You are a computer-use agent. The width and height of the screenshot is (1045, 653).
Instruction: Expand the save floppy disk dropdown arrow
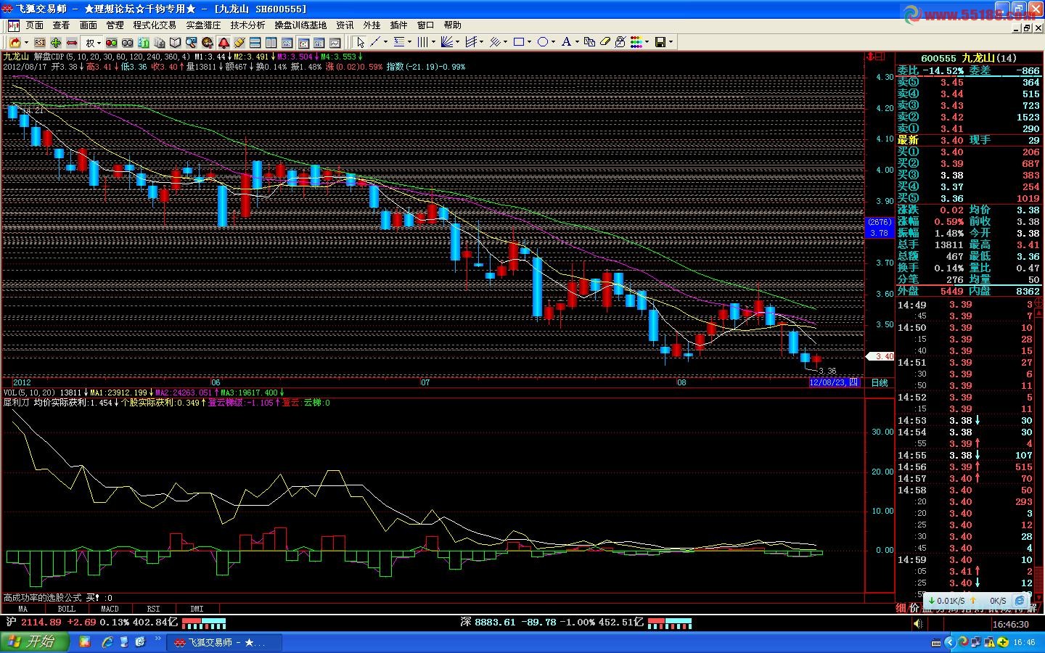coord(671,43)
